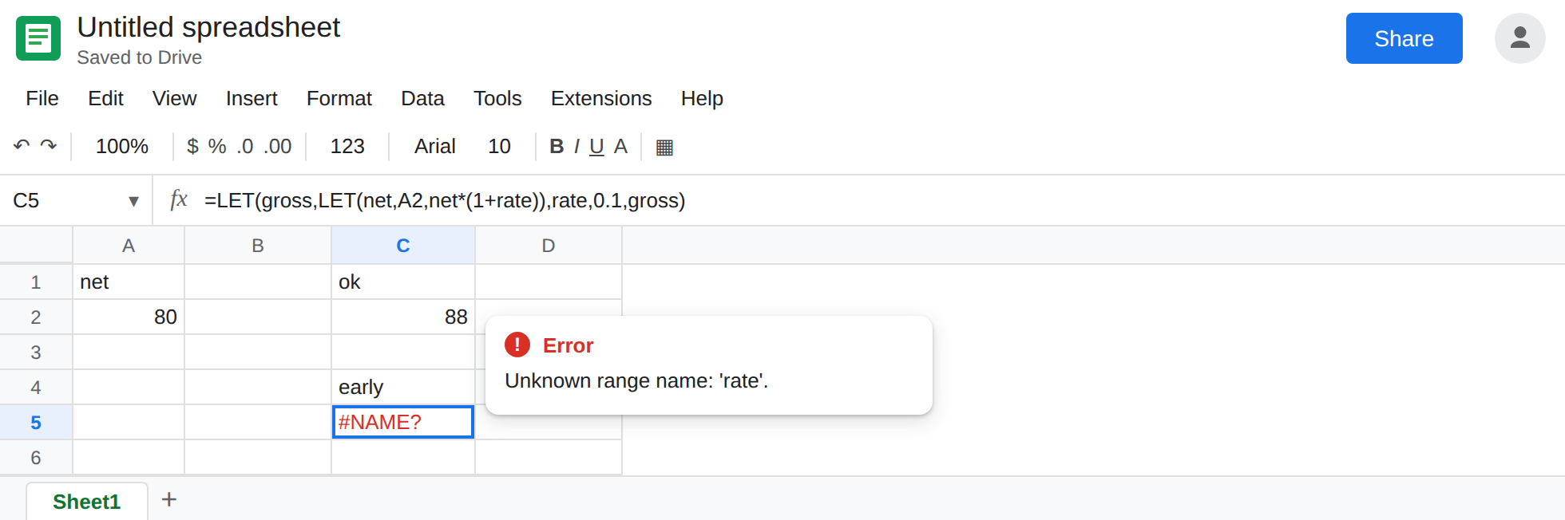The width and height of the screenshot is (1565, 520).
Task: Open the account avatar icon
Action: (1520, 38)
